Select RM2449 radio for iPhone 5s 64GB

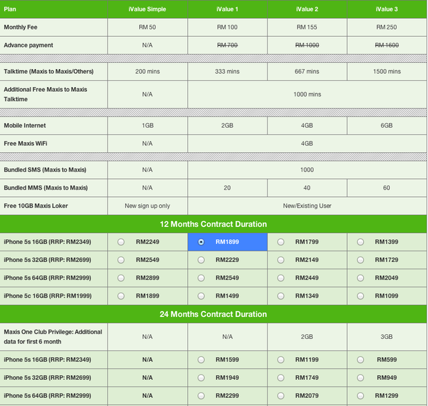point(281,278)
